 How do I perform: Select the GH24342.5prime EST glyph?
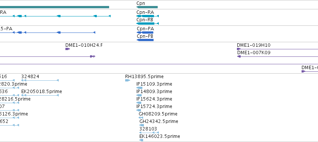(142, 125)
